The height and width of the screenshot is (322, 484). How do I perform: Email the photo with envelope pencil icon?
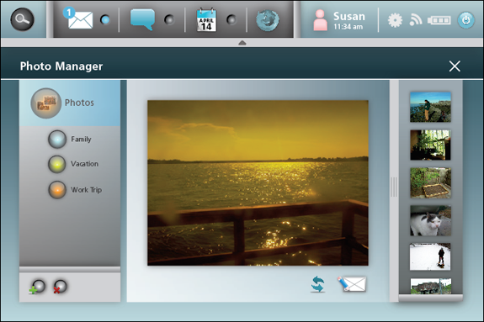[352, 284]
